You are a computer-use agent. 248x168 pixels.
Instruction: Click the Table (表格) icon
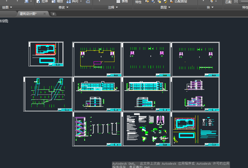pyautogui.click(x=118, y=1)
